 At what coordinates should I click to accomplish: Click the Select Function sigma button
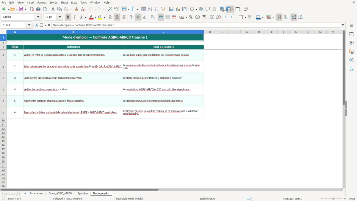42,25
